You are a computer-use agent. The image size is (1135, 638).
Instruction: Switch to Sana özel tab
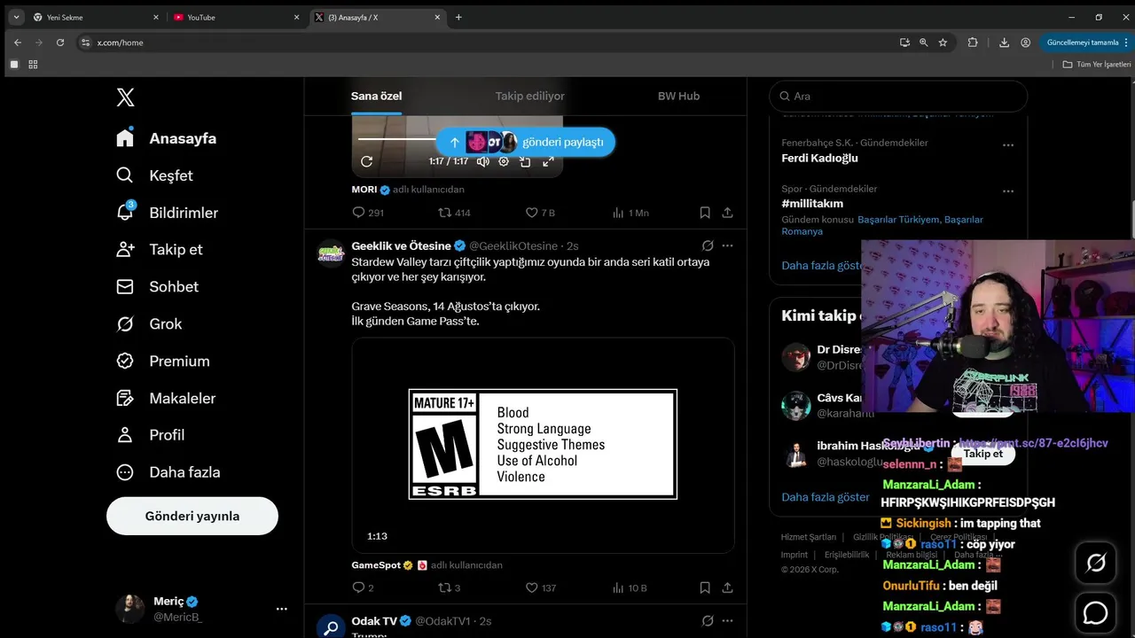(377, 96)
